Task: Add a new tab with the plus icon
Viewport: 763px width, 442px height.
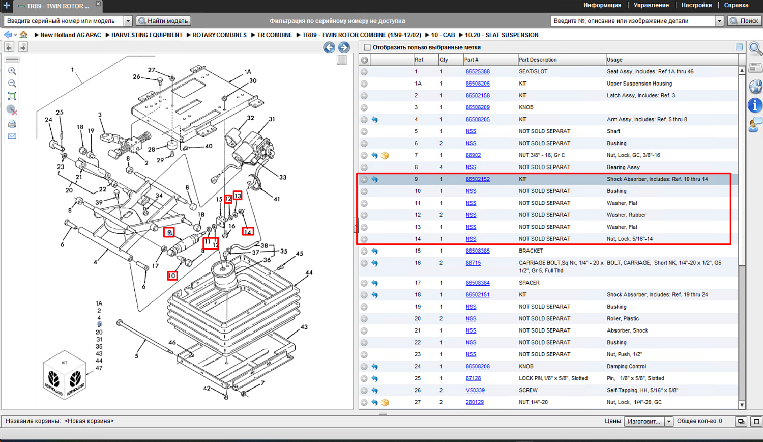Action: point(7,6)
